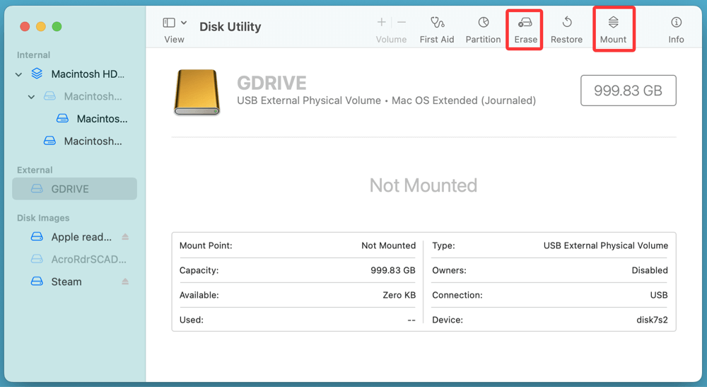Click the Capacity value 999.83 GB in the table
The width and height of the screenshot is (707, 387).
pyautogui.click(x=392, y=270)
